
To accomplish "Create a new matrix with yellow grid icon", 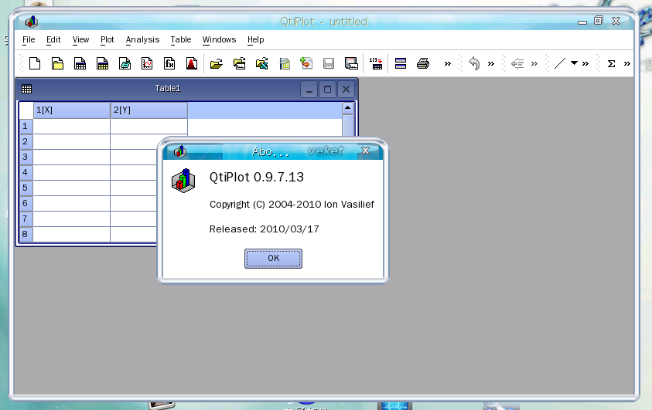I will click(x=102, y=63).
